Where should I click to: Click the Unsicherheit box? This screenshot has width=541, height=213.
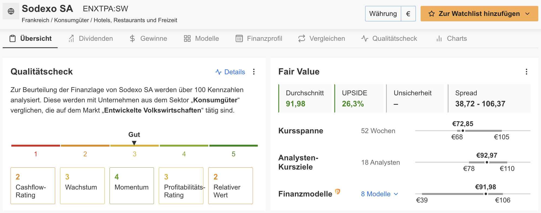(x=415, y=98)
